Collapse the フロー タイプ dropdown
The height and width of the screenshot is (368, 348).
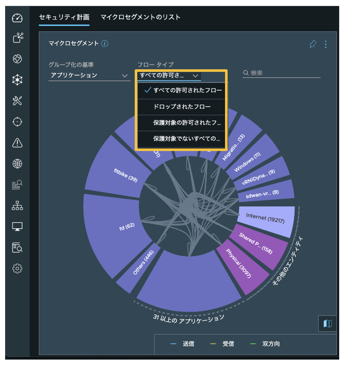(x=169, y=76)
